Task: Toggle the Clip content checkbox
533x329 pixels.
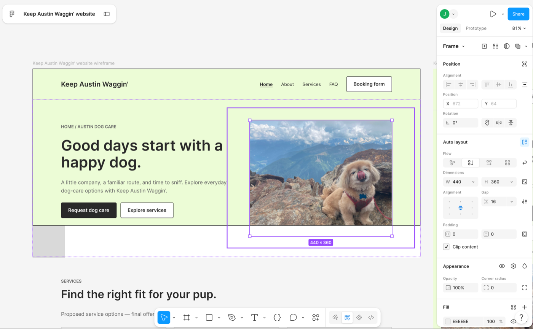Action: [446, 247]
